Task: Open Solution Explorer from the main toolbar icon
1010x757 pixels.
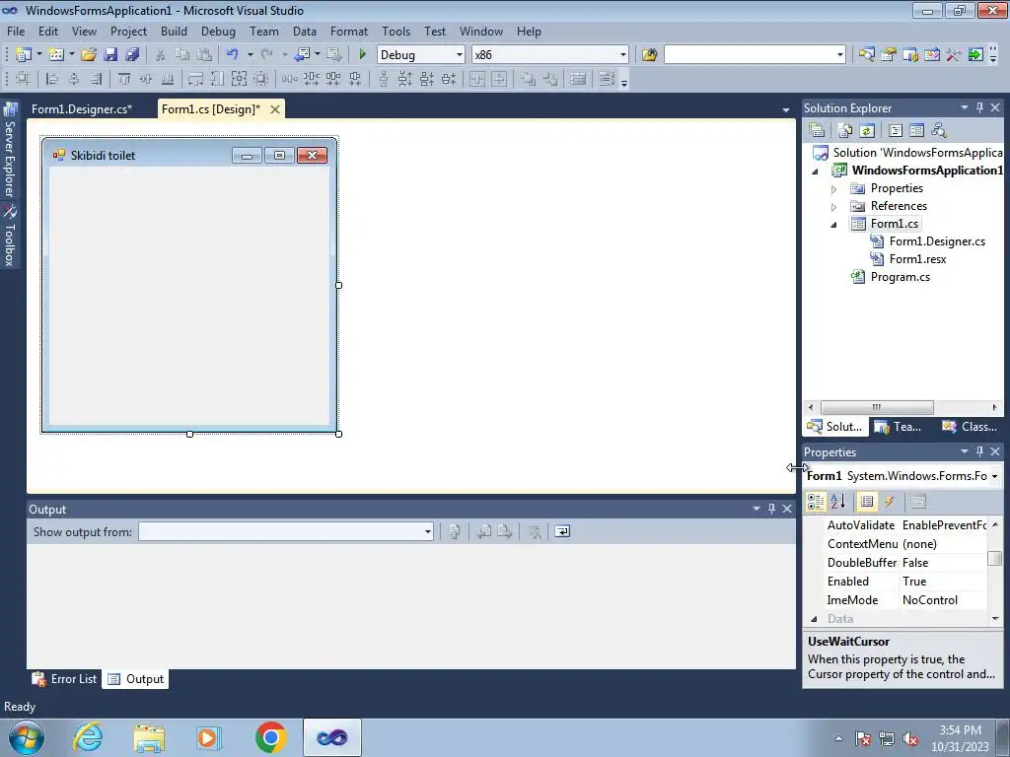Action: 867,55
